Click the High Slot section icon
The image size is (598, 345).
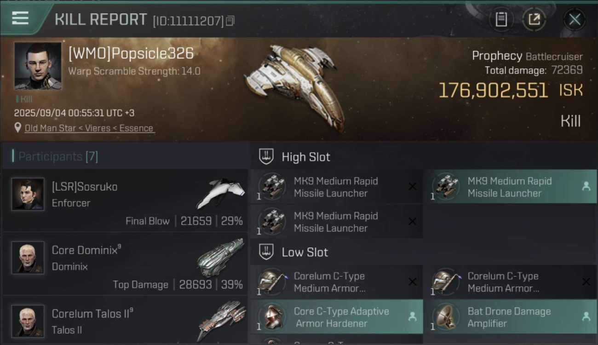click(x=266, y=157)
